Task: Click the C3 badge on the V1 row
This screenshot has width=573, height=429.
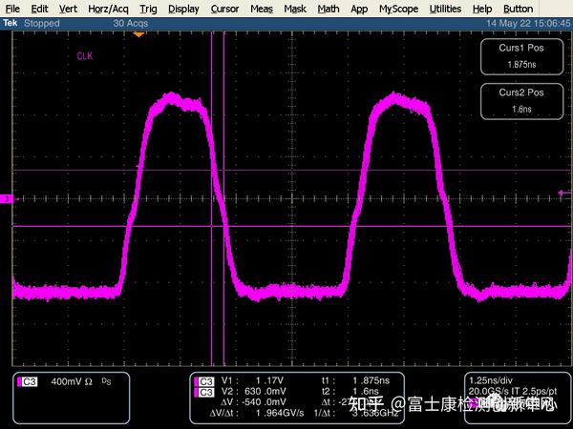Action: click(204, 381)
